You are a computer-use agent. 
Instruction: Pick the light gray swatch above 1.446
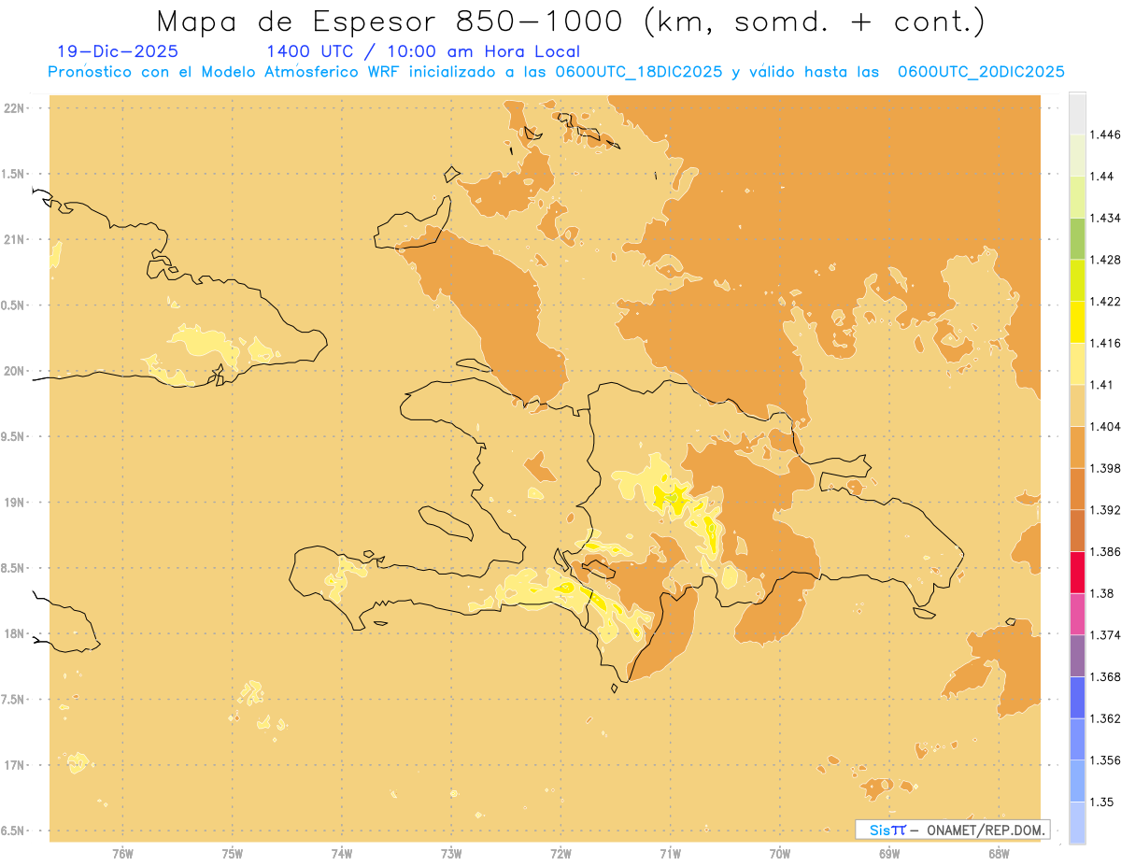click(x=1077, y=113)
